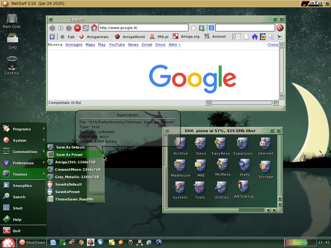Screen dimensions: 331x248
Task: Choose Save As Preset menu entry
Action: point(69,155)
